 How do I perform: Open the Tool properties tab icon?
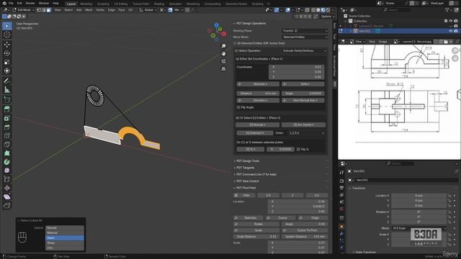[x=341, y=173]
